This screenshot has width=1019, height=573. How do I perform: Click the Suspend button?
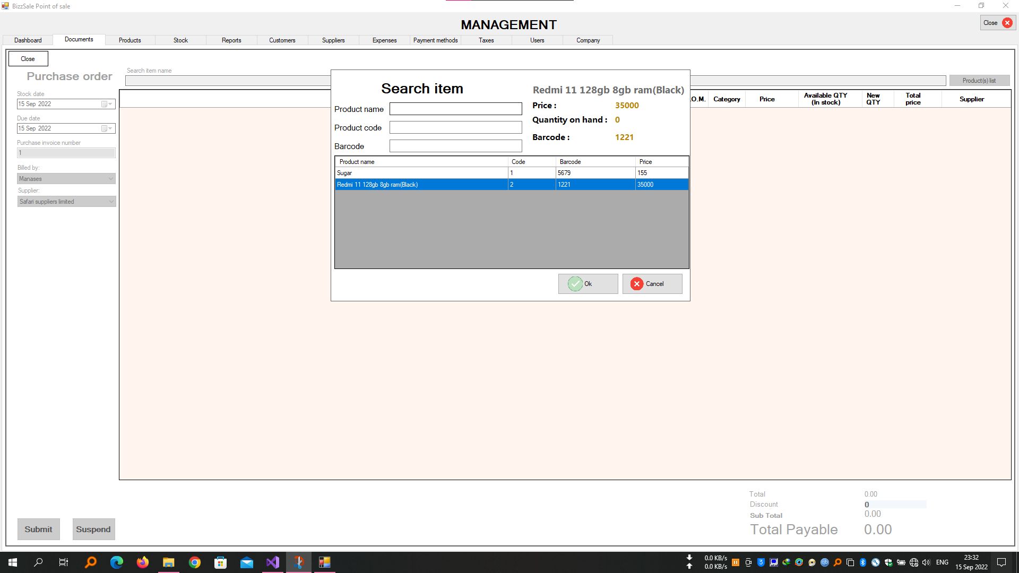[x=93, y=529]
